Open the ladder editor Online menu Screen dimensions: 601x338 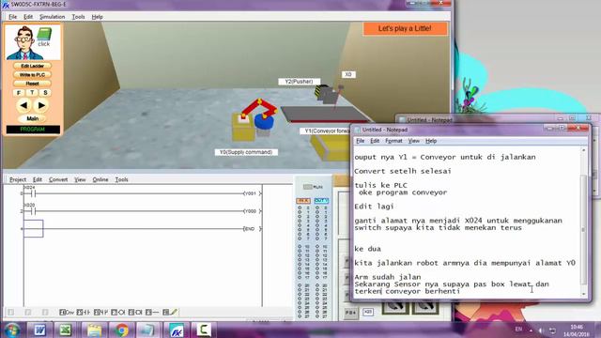100,179
